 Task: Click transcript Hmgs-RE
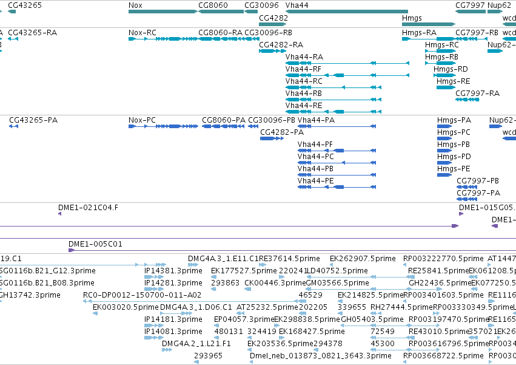446,87
